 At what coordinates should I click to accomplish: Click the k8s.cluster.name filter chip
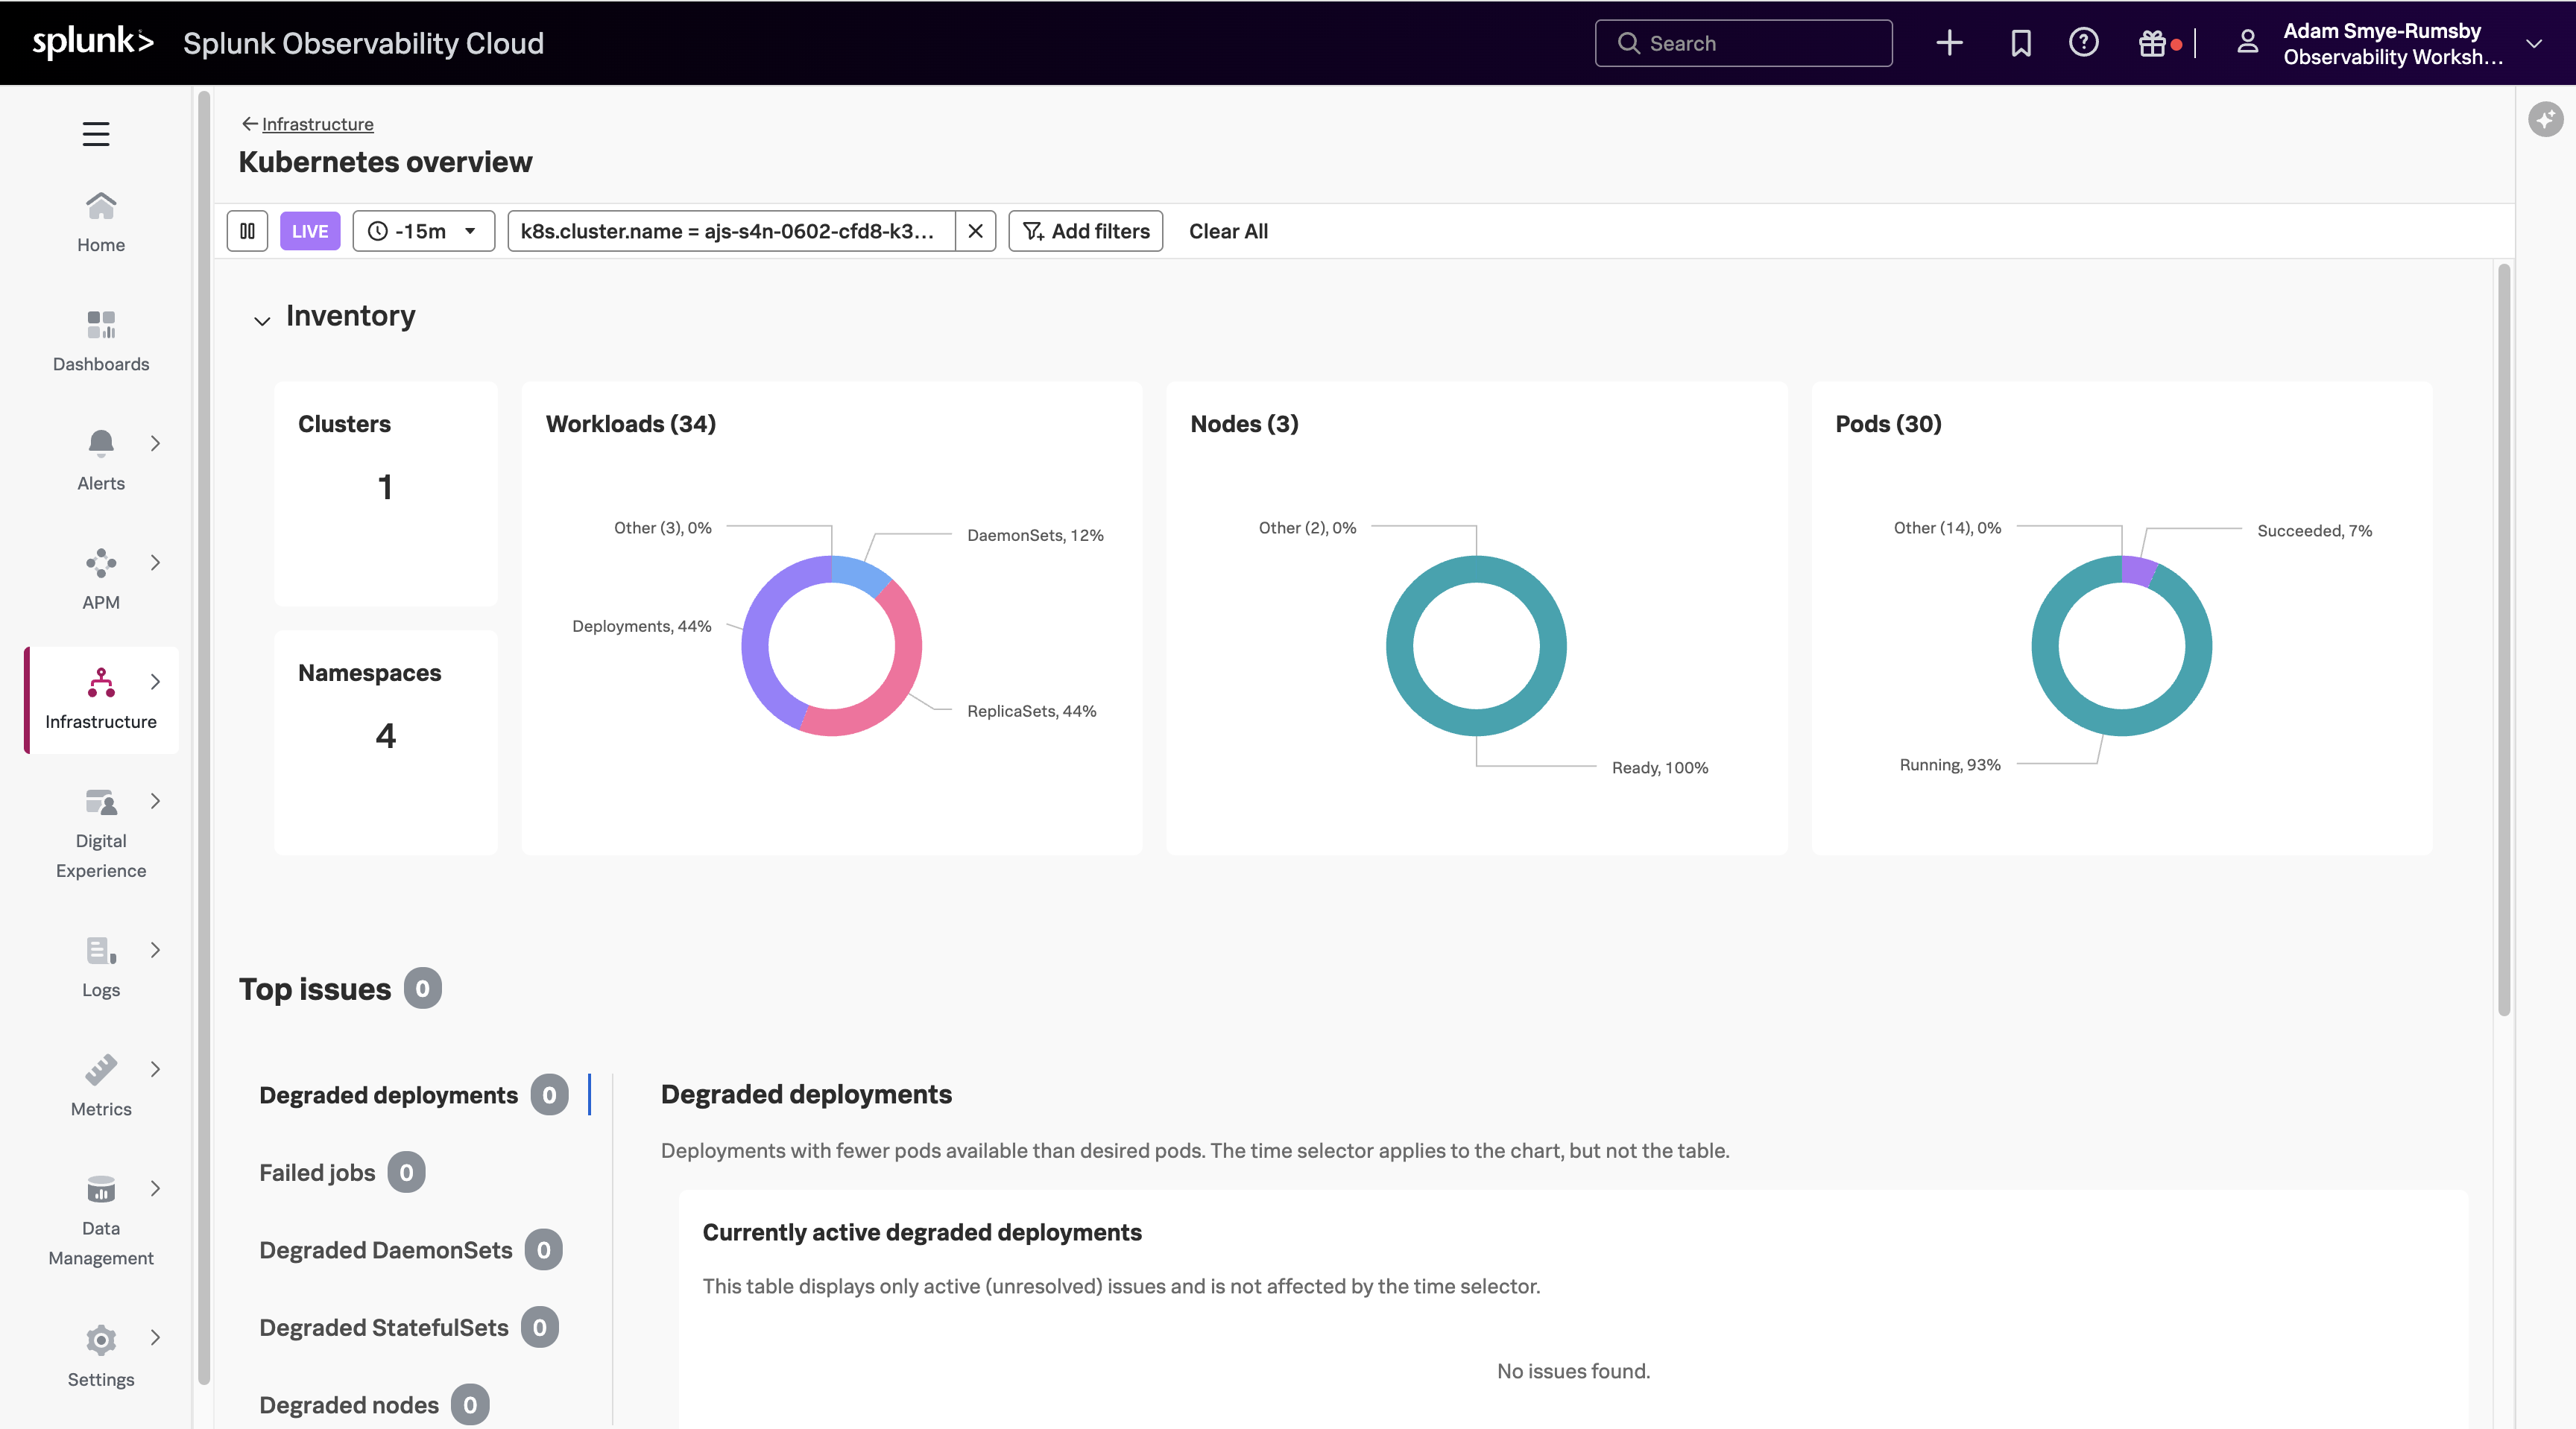731,231
